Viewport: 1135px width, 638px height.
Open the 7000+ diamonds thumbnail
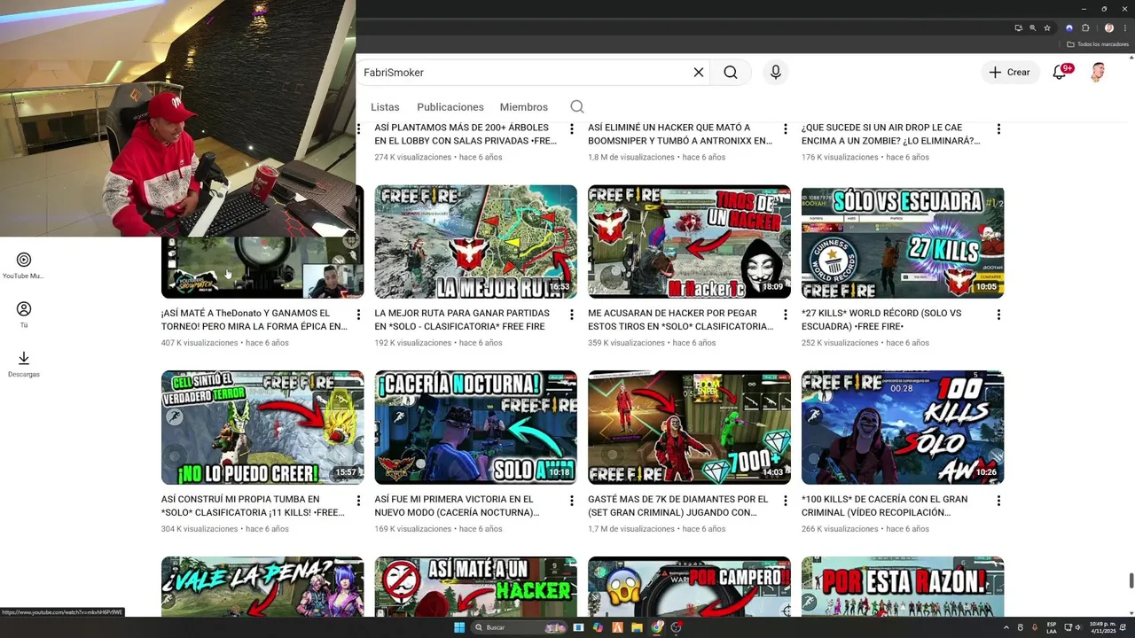pyautogui.click(x=689, y=427)
